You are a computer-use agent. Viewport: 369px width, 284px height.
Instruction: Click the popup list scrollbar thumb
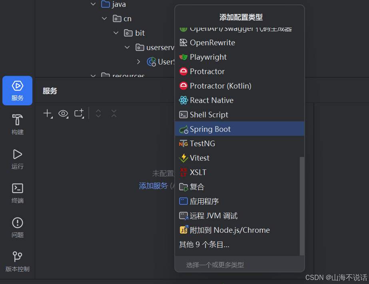pyautogui.click(x=302, y=206)
